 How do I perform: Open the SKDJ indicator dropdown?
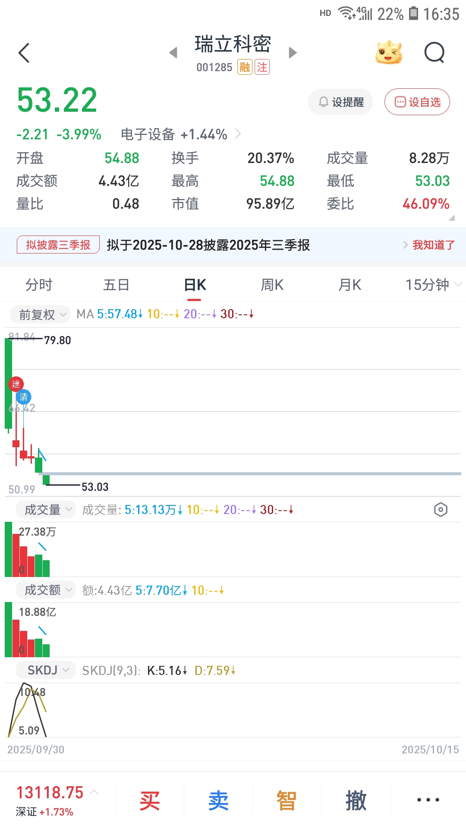(x=46, y=670)
